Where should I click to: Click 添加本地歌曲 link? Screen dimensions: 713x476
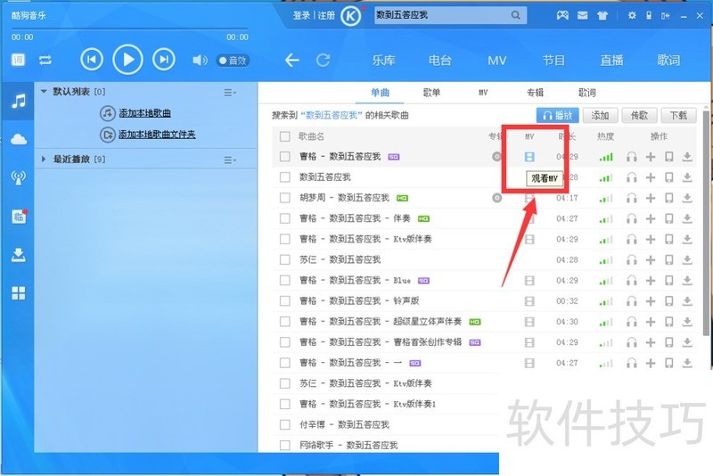144,113
